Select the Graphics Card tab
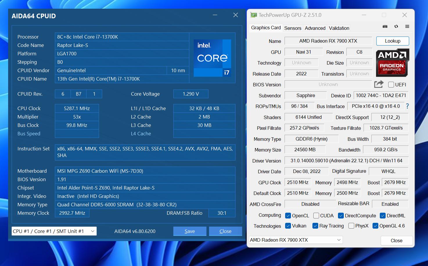Image resolution: width=428 pixels, height=266 pixels. 266,28
